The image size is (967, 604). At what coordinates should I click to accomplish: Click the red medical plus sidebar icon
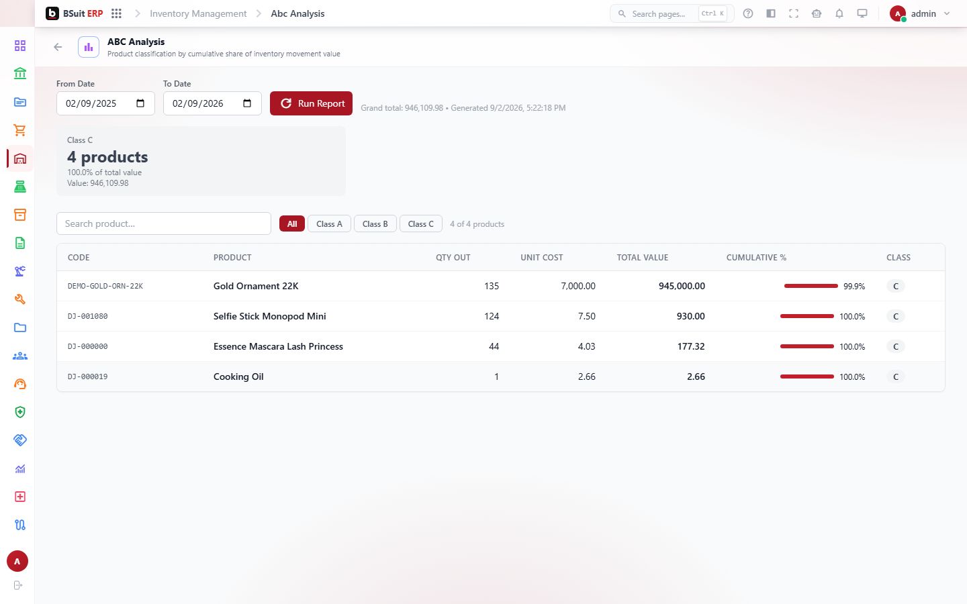[x=20, y=497]
